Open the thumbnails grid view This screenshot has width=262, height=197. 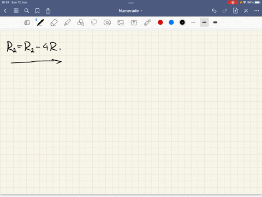pyautogui.click(x=16, y=11)
